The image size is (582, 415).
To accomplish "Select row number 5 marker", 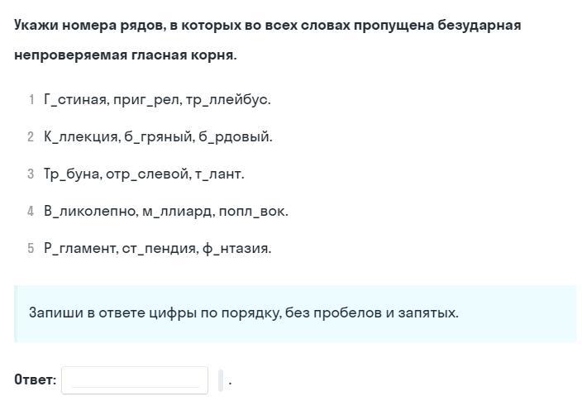I will 31,249.
